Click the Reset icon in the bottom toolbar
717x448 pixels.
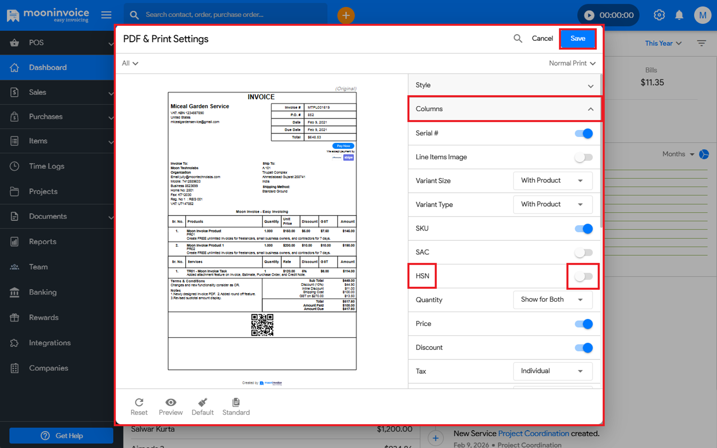click(139, 402)
